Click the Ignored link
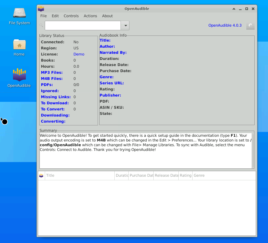Screen dimensions: 268x243 click(x=50, y=91)
